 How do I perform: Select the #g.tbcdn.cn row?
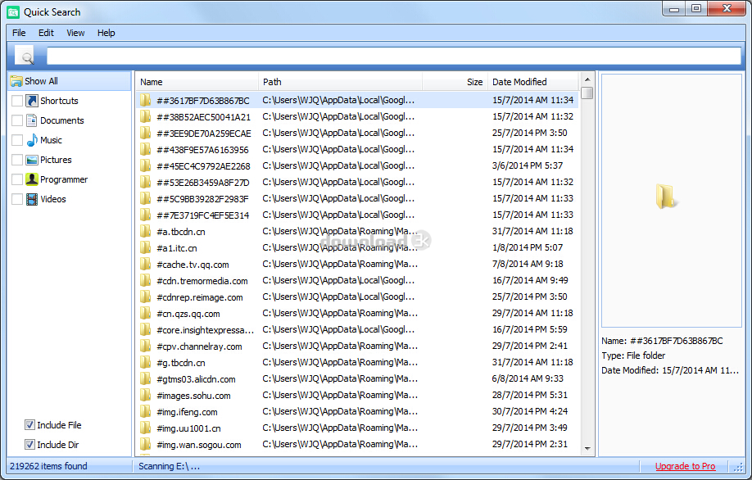357,363
